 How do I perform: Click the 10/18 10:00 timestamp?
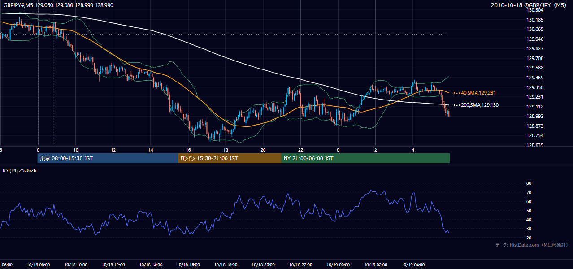[75, 265]
